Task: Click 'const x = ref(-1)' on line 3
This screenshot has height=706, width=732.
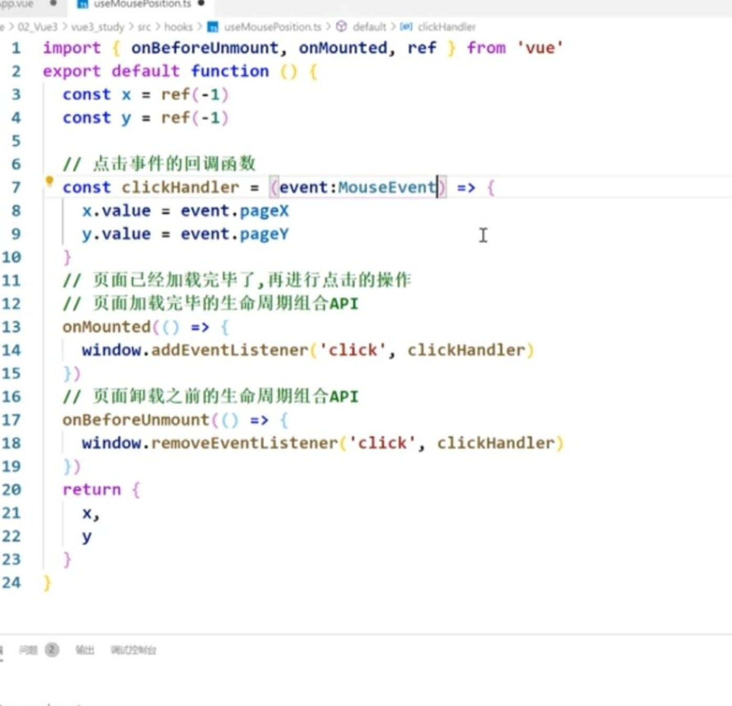Action: point(146,94)
